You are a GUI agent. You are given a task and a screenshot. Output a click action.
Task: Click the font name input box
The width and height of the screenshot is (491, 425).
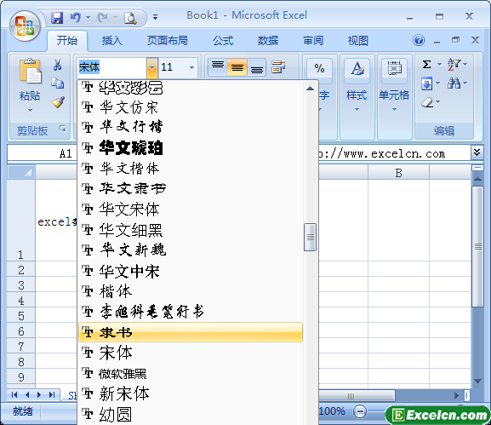[x=111, y=67]
